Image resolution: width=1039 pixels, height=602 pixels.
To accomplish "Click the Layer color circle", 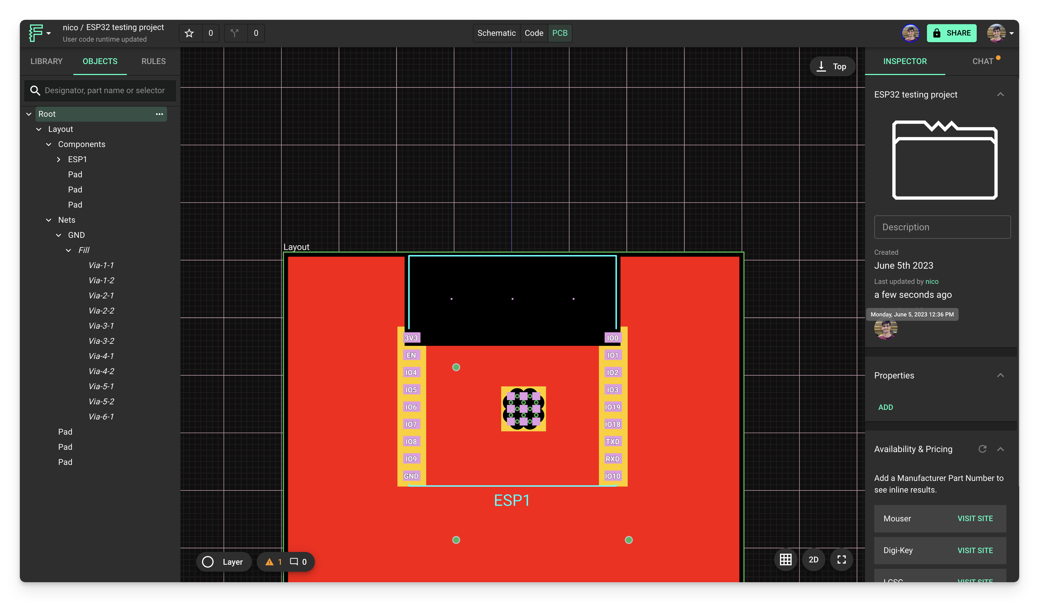I will 208,562.
